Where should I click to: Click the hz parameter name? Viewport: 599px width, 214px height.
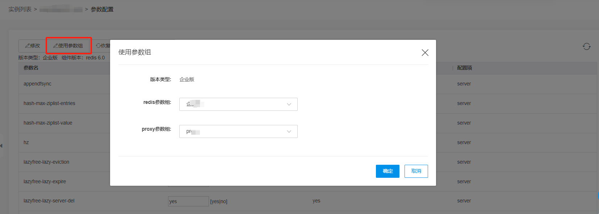coord(26,142)
